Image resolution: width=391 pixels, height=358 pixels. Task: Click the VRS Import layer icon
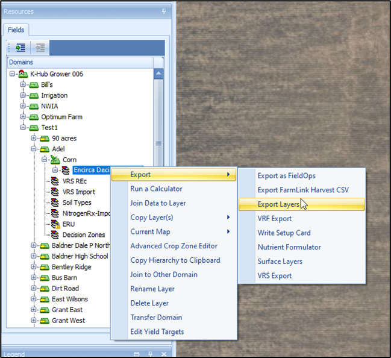55,192
